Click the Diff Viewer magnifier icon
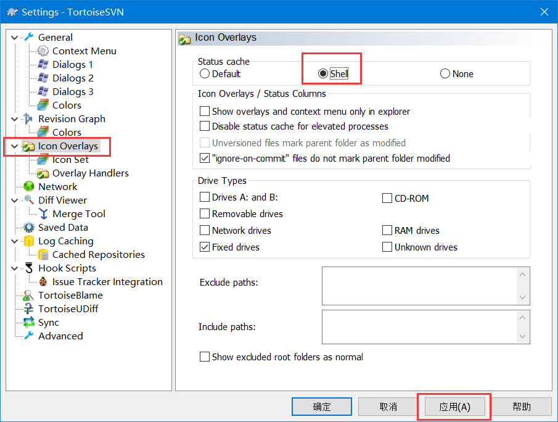558x422 pixels. (x=29, y=200)
